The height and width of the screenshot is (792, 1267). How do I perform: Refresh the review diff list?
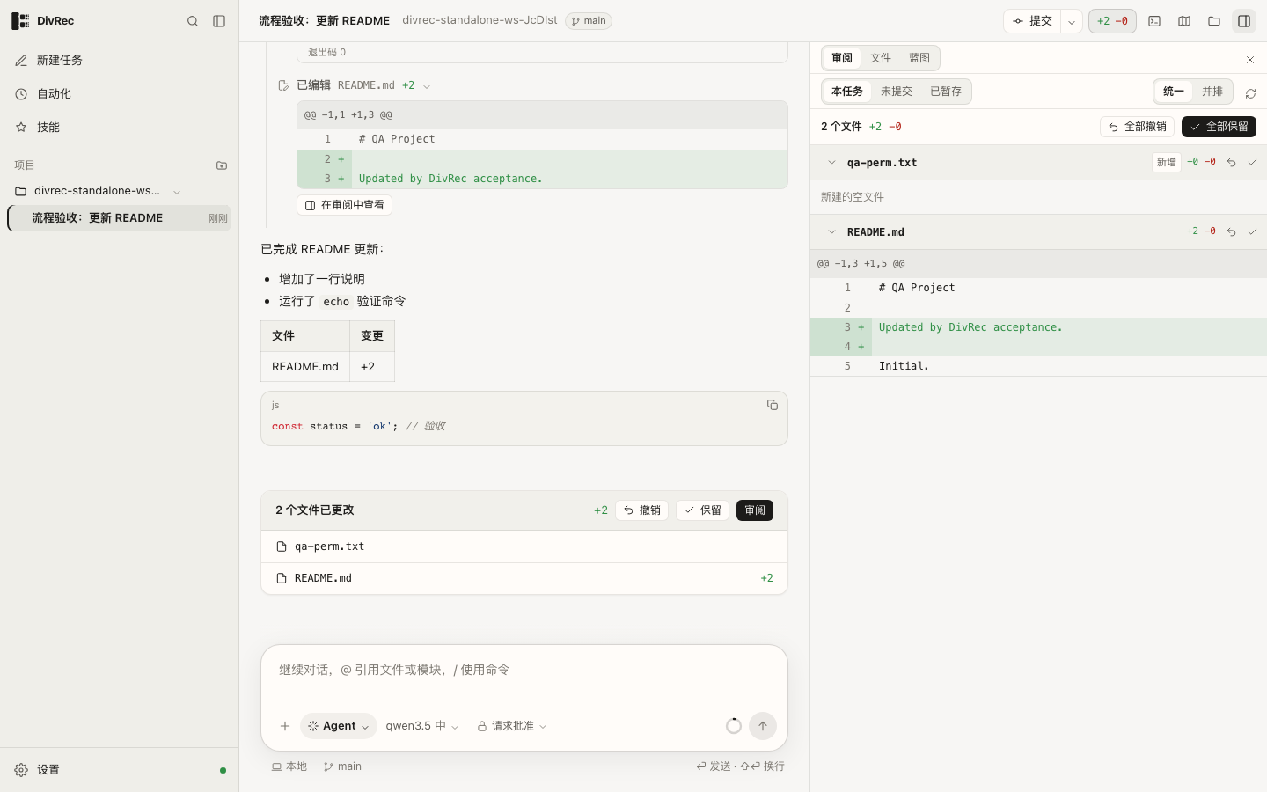pyautogui.click(x=1250, y=93)
